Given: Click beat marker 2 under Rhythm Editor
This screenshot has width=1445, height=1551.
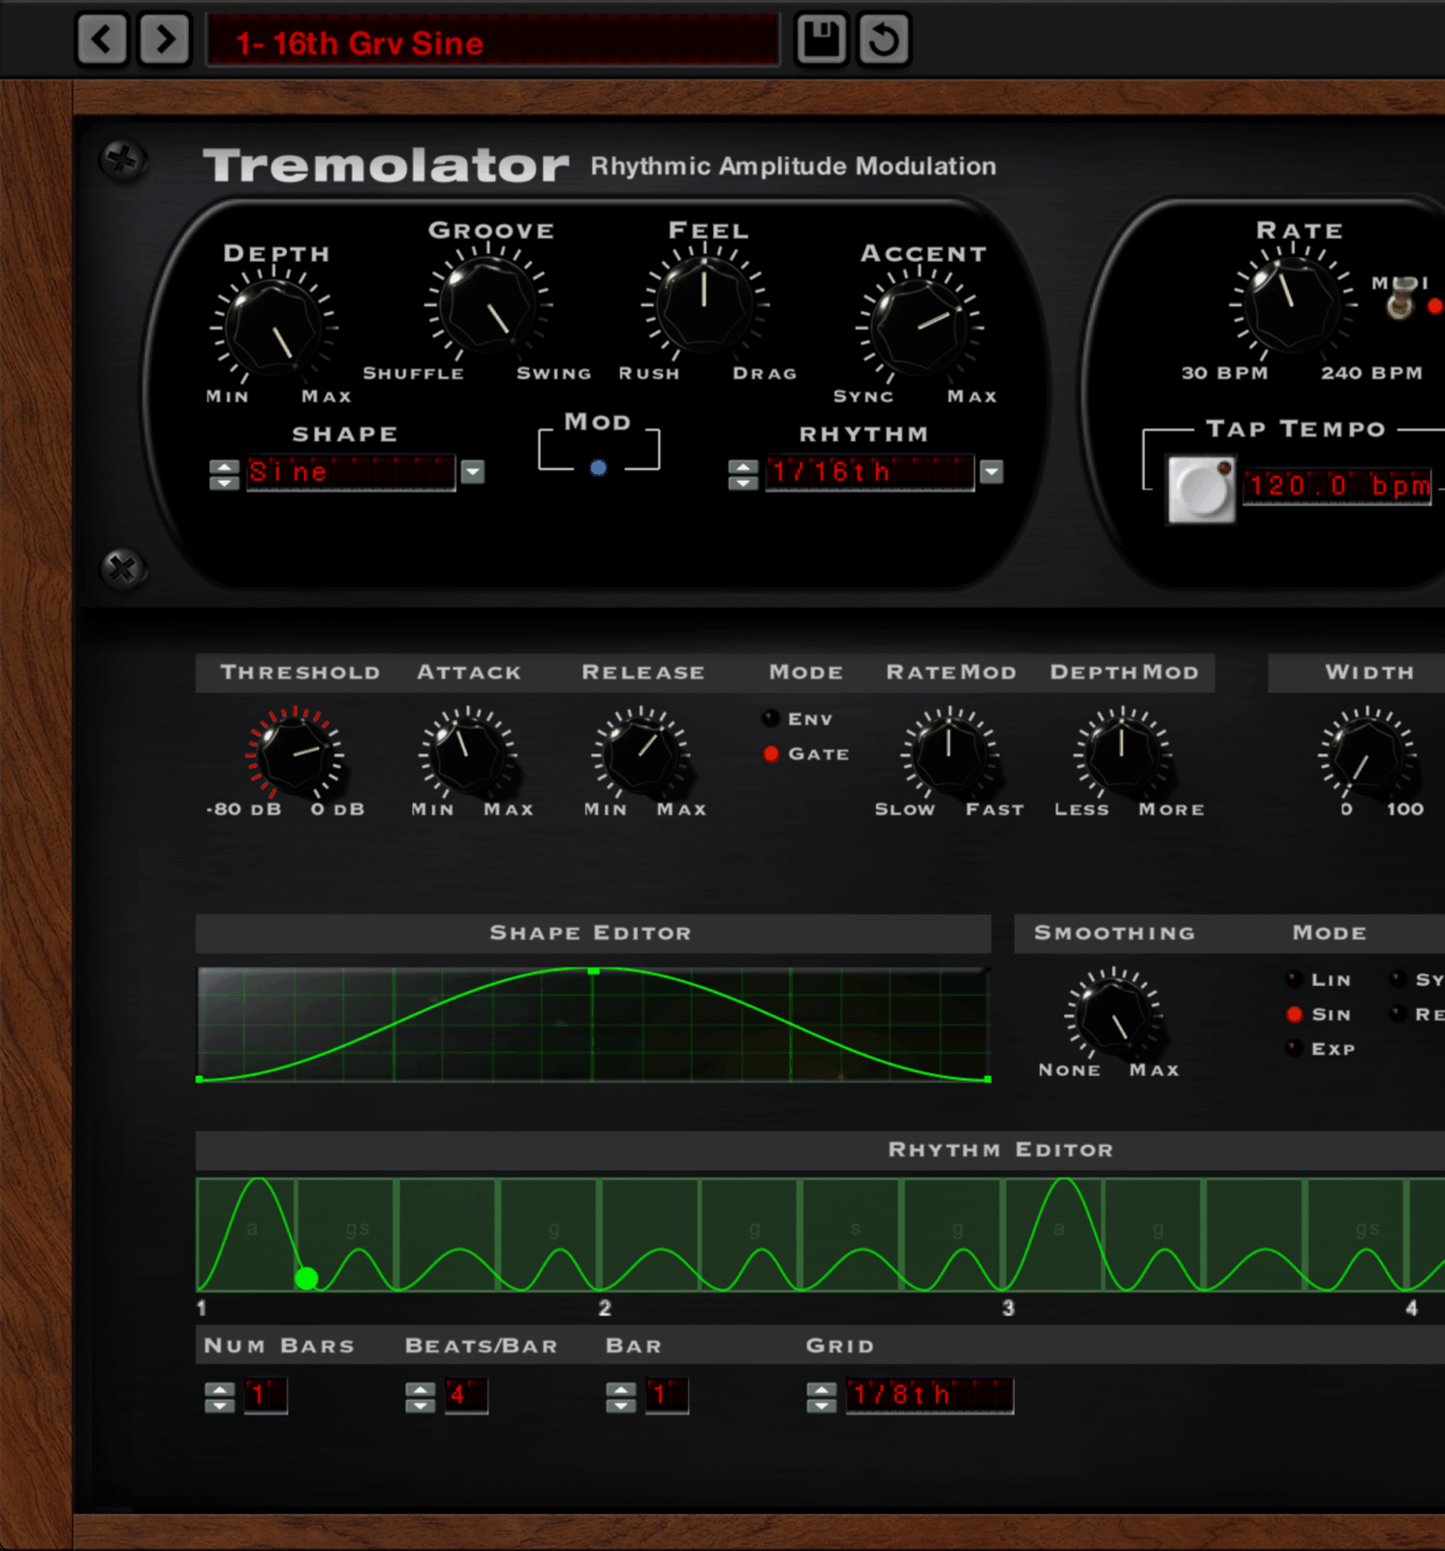Looking at the screenshot, I should [x=605, y=1308].
